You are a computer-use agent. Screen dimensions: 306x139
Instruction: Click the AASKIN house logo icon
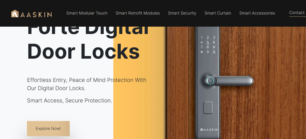pyautogui.click(x=15, y=13)
